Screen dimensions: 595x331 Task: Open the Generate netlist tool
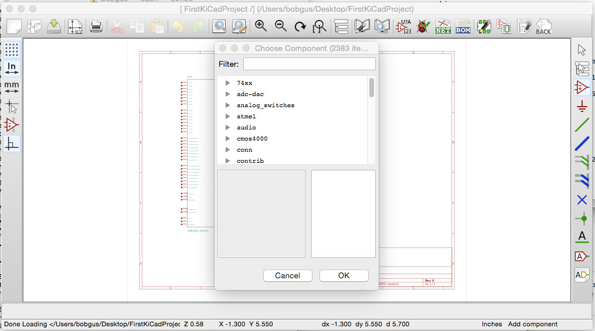pyautogui.click(x=443, y=27)
